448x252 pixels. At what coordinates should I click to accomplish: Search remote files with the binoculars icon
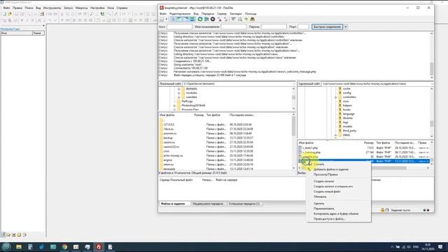click(253, 20)
